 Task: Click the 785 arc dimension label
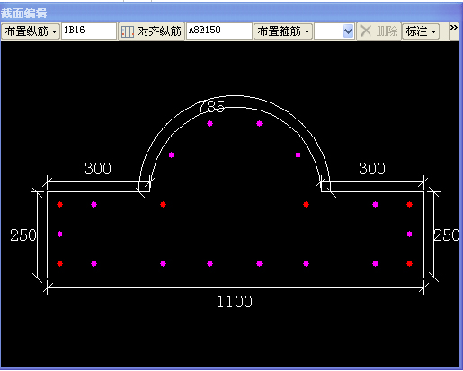coord(211,107)
